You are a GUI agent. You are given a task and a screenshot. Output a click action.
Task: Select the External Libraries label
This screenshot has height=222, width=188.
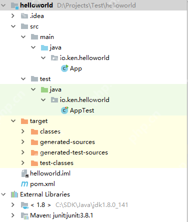[x=45, y=194]
